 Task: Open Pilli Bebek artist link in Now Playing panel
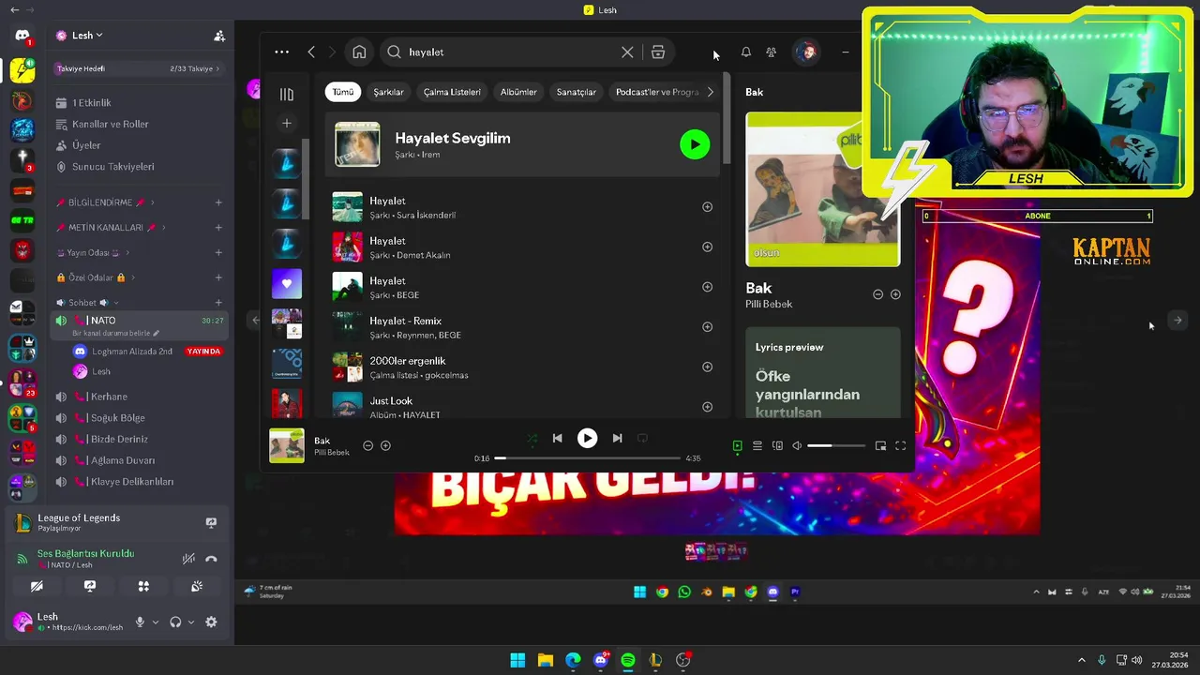[x=769, y=304]
